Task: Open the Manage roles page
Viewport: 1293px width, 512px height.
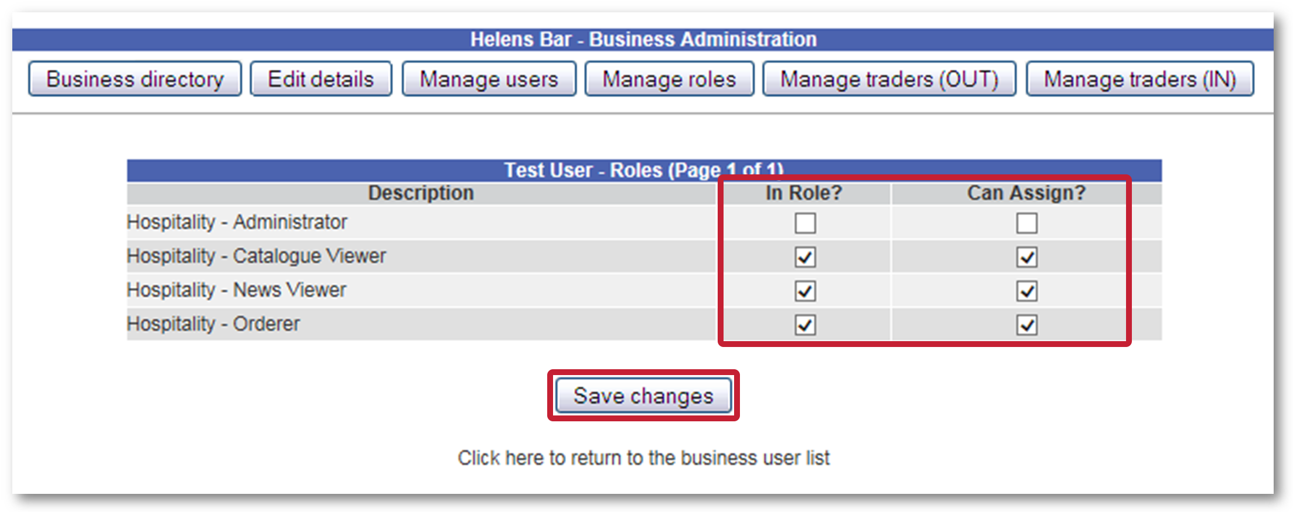Action: (x=669, y=78)
